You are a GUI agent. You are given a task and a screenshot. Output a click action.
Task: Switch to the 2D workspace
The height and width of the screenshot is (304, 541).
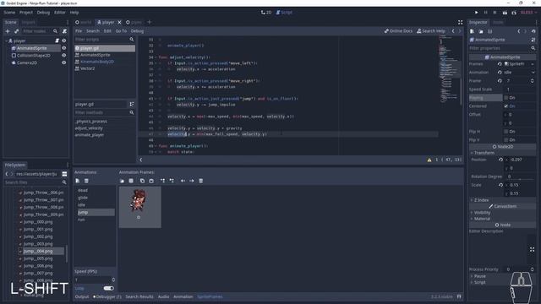click(266, 13)
